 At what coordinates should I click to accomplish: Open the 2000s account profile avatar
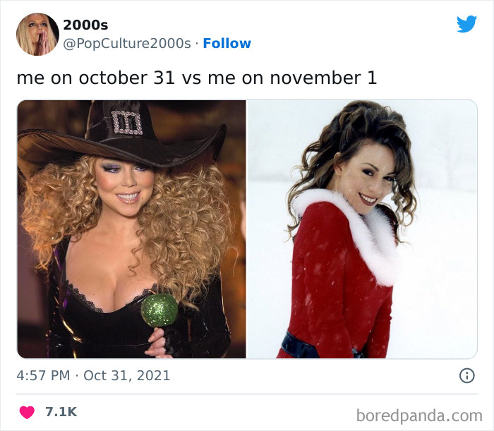[37, 35]
